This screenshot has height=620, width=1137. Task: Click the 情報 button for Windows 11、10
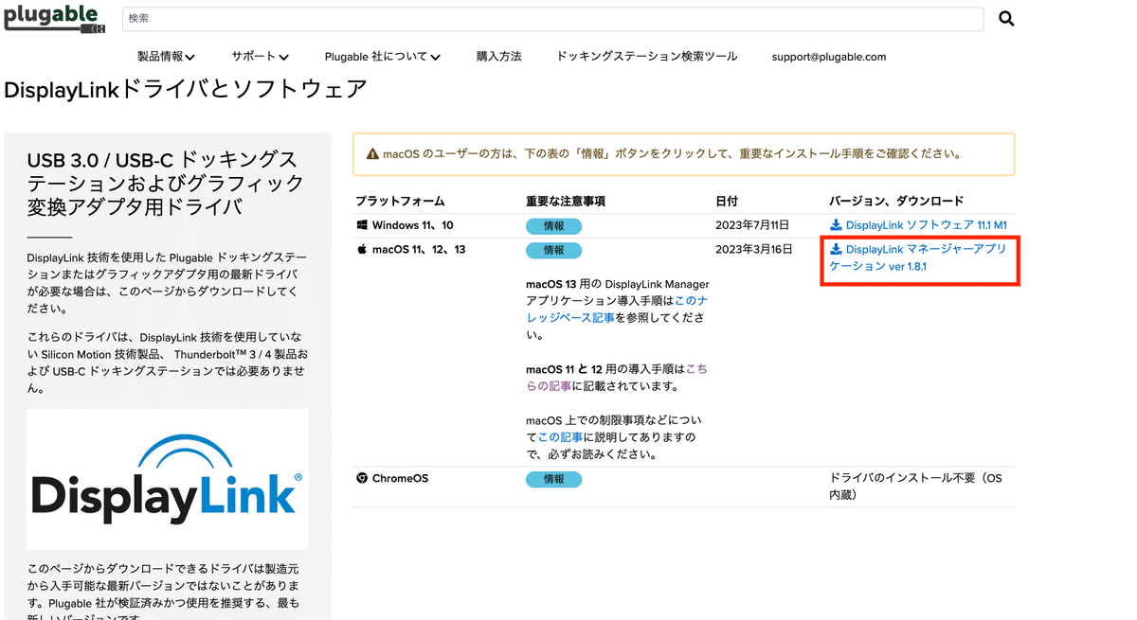[553, 226]
